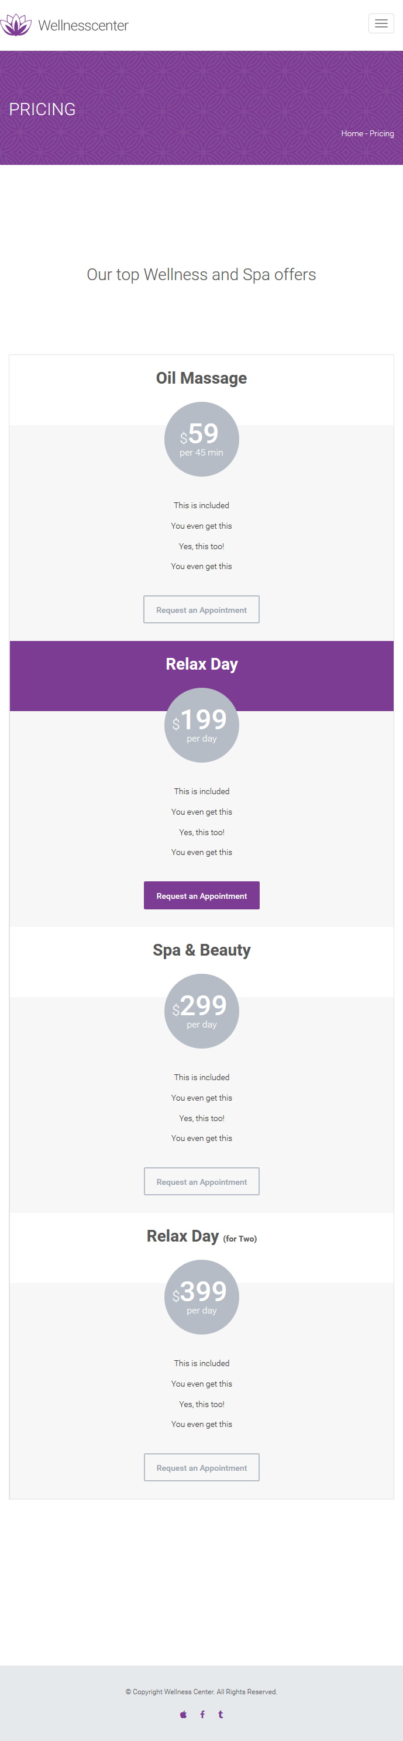
Task: Click the $399 per day price circle
Action: coord(201,1297)
